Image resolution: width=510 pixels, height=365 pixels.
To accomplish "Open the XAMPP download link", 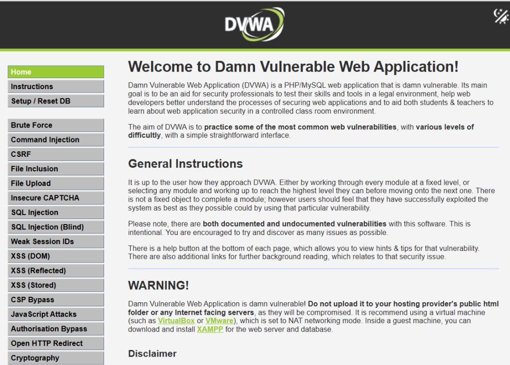I will [210, 329].
